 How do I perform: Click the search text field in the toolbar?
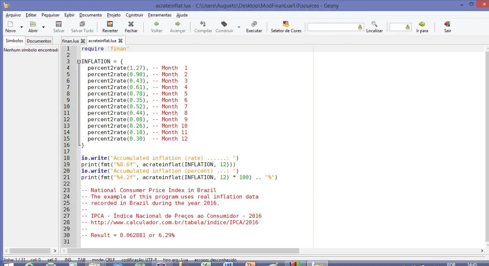click(x=332, y=27)
